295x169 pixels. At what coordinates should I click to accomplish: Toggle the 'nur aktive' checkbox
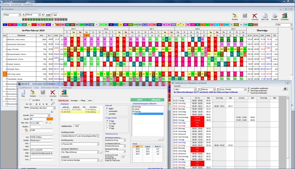pos(31,100)
